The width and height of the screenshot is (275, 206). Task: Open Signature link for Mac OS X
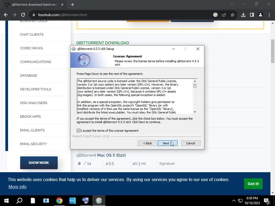(167, 163)
